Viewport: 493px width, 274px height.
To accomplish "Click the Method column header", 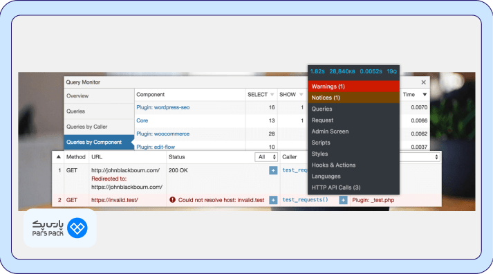I will click(x=76, y=157).
